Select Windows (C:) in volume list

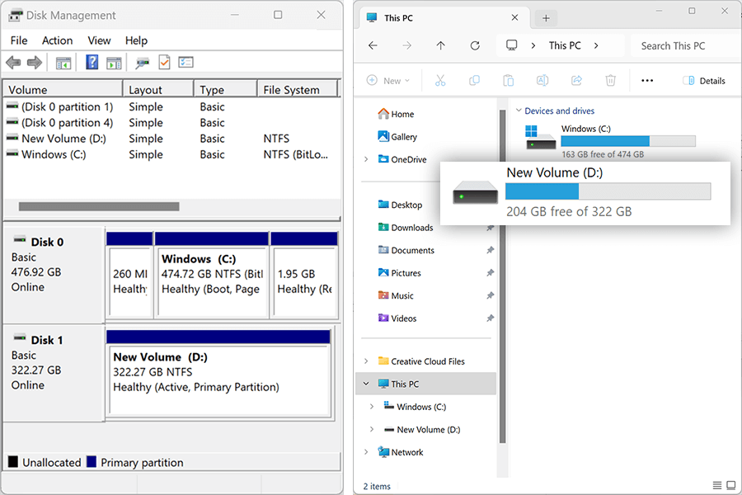point(171,154)
